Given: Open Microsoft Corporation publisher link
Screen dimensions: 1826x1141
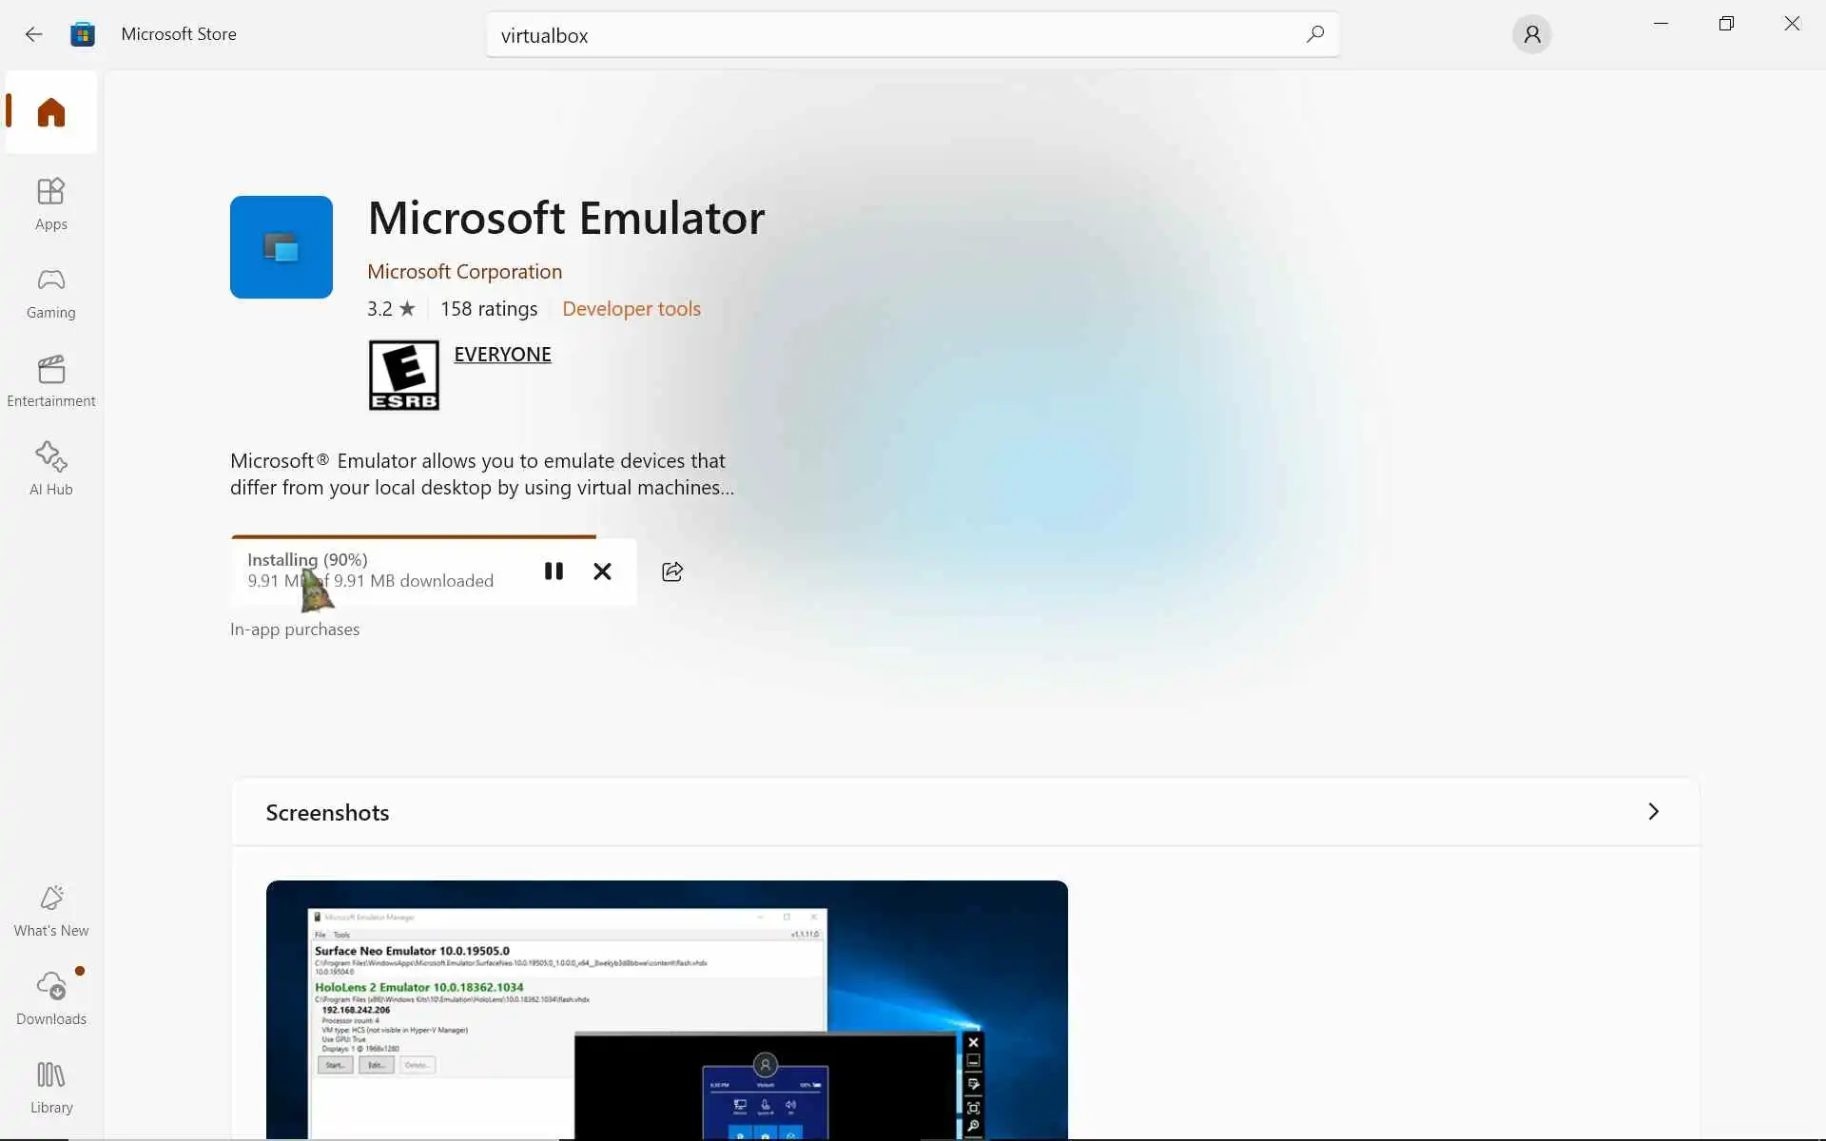Looking at the screenshot, I should pos(464,272).
